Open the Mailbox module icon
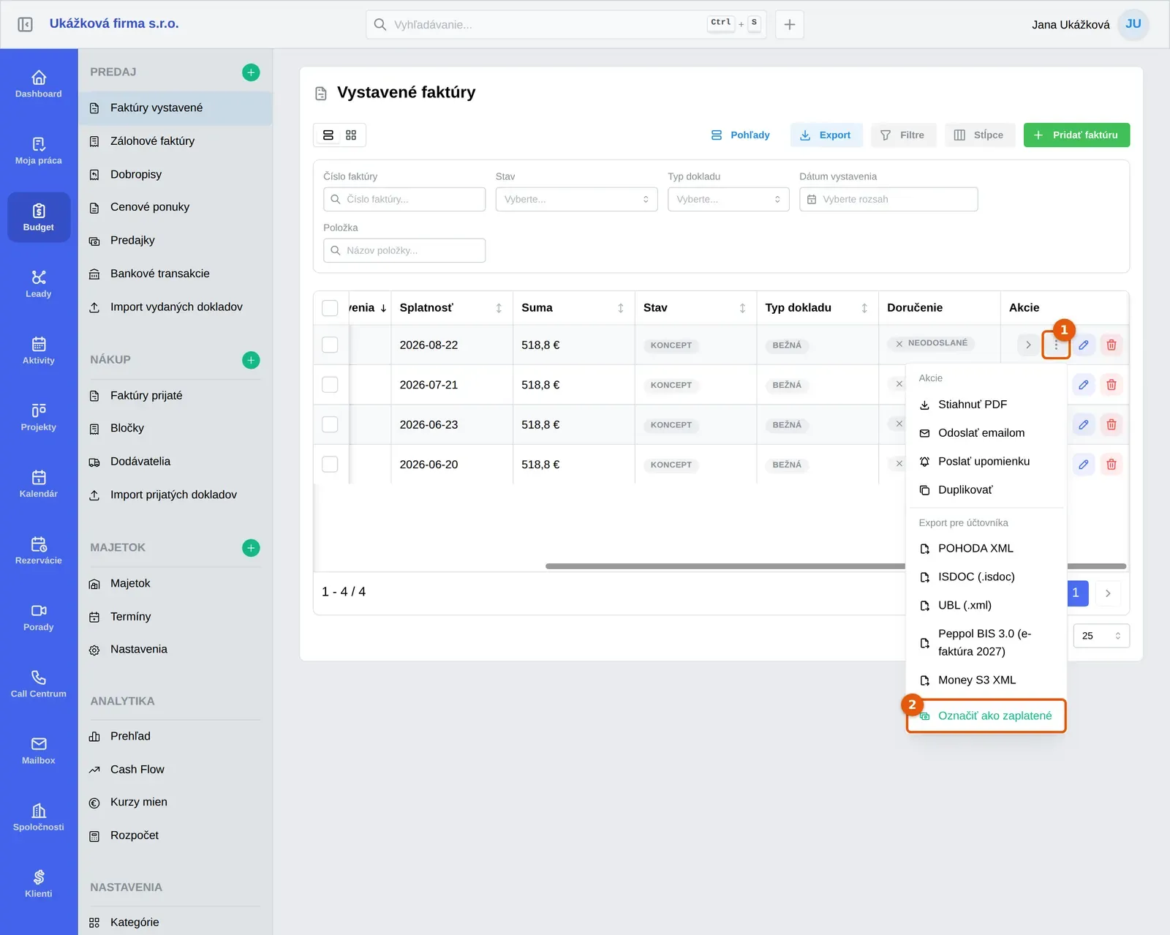The image size is (1170, 935). (39, 750)
